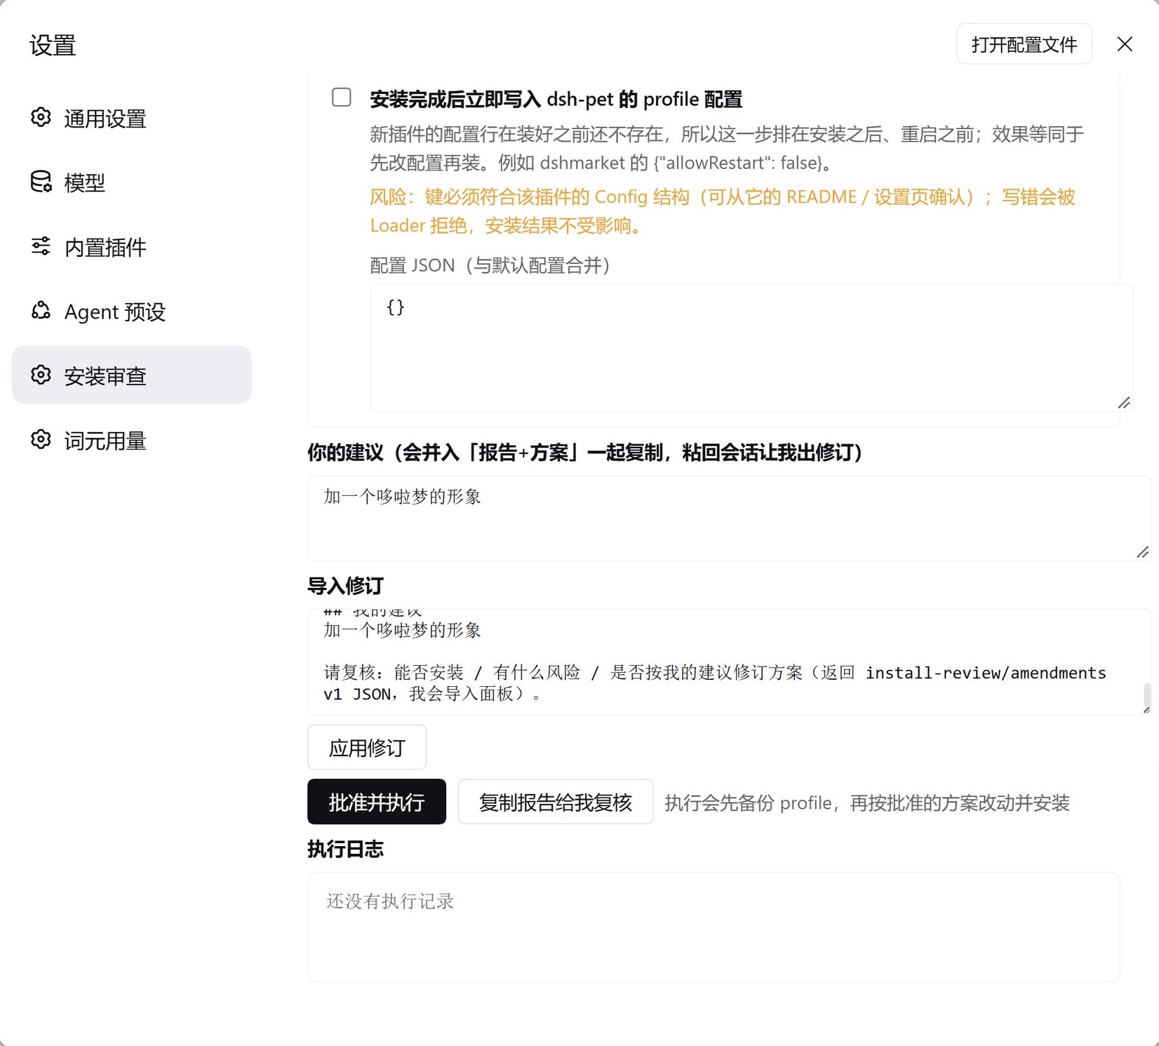This screenshot has height=1046, width=1159.
Task: Click the 你的建议 section heading
Action: [589, 452]
